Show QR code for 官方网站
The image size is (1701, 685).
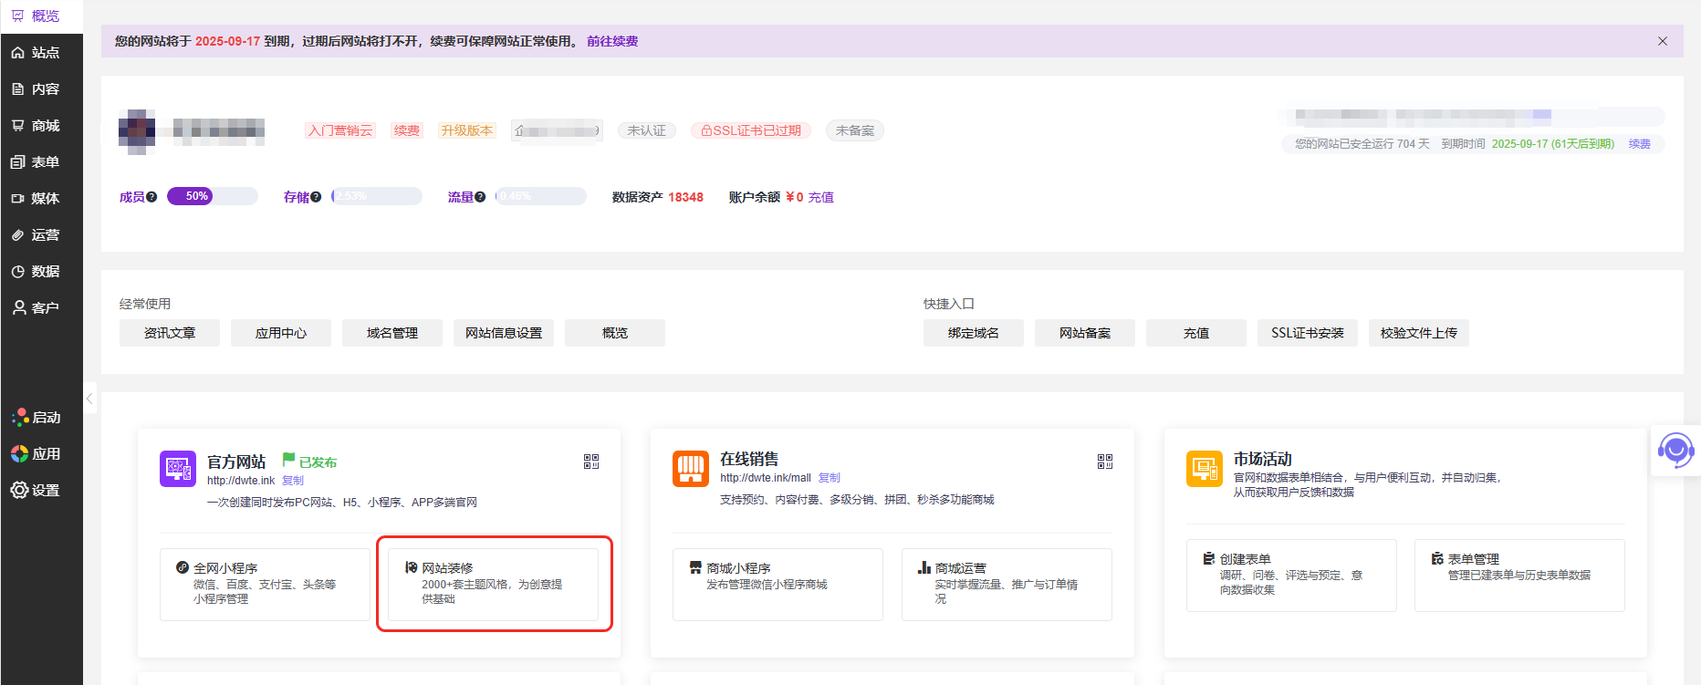pos(591,462)
